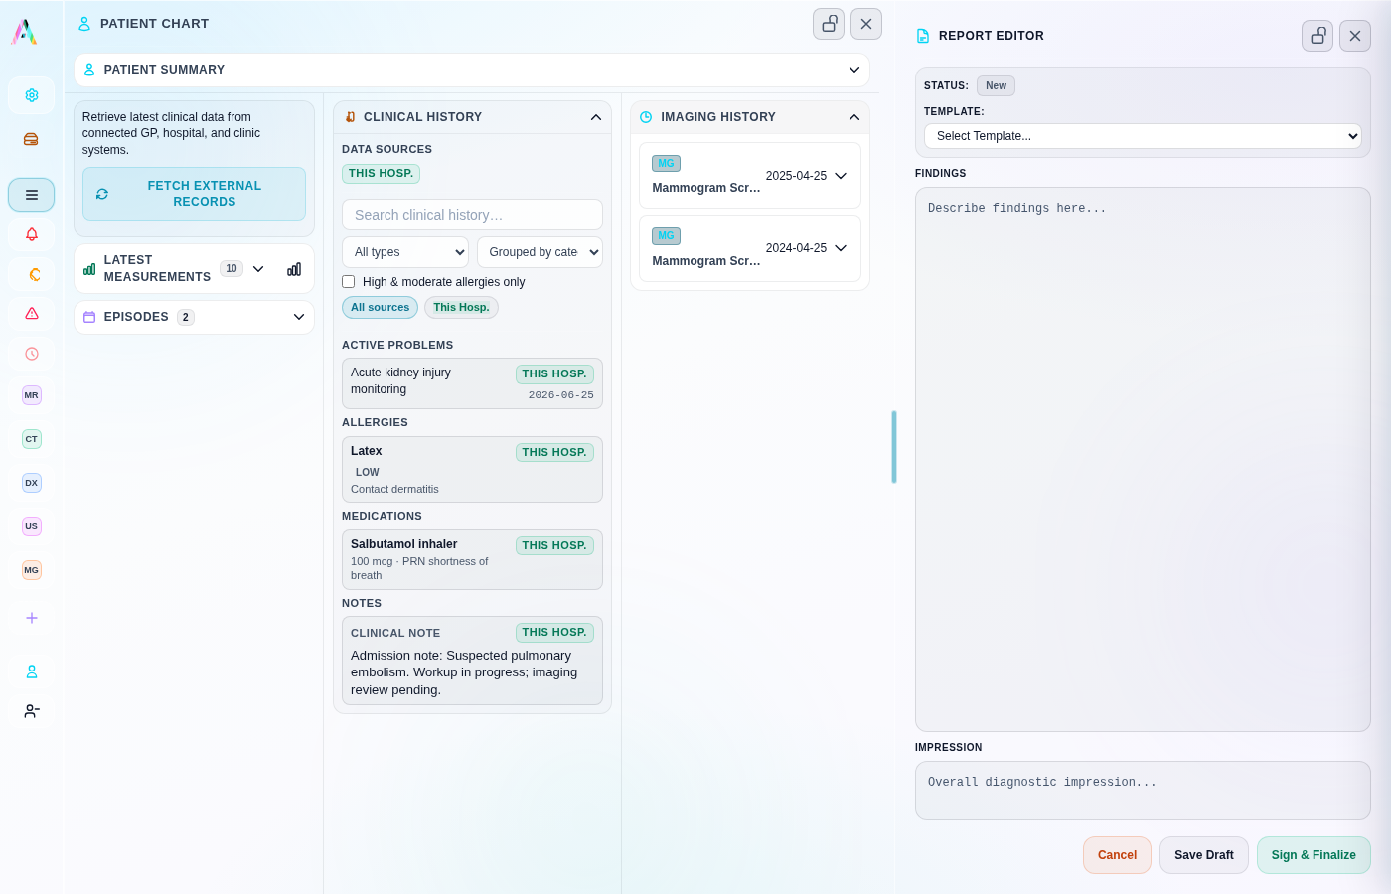Open the Acute kidney injury problem card
Screen dimensions: 1391x894
click(x=472, y=383)
